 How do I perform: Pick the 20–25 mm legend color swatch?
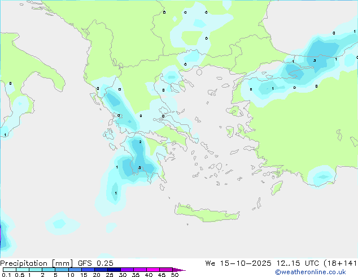point(101,270)
